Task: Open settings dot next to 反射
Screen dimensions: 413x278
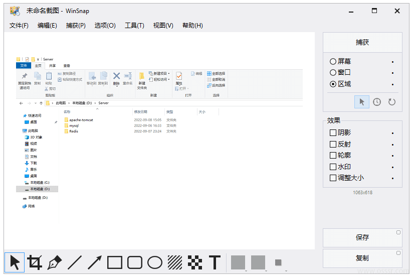Action: coord(393,145)
